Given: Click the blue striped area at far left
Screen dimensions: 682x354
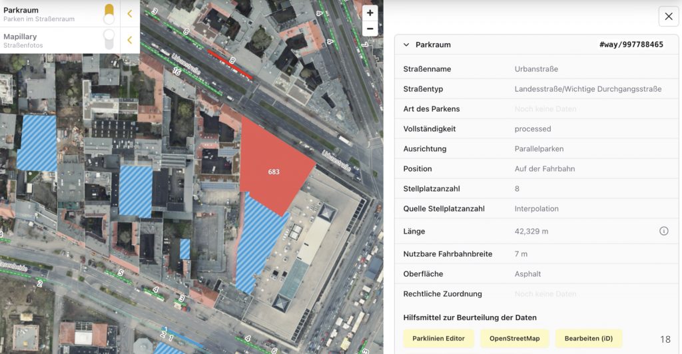Looking at the screenshot, I should [37, 143].
